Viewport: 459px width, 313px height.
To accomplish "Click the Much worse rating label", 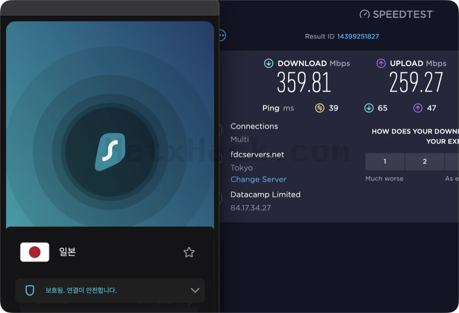I will (384, 179).
